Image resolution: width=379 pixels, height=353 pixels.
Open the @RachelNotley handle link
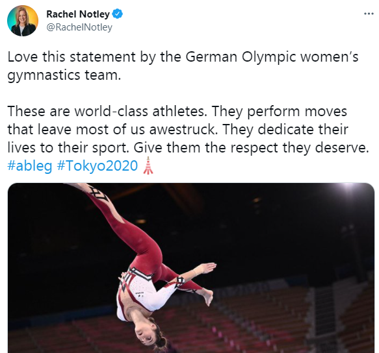[x=79, y=27]
